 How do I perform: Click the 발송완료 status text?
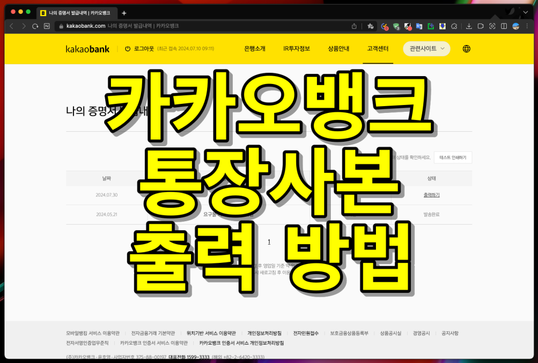pyautogui.click(x=431, y=215)
